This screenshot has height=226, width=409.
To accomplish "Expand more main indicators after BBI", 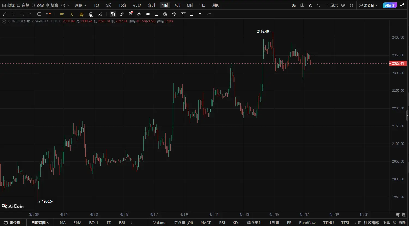I will [131, 223].
